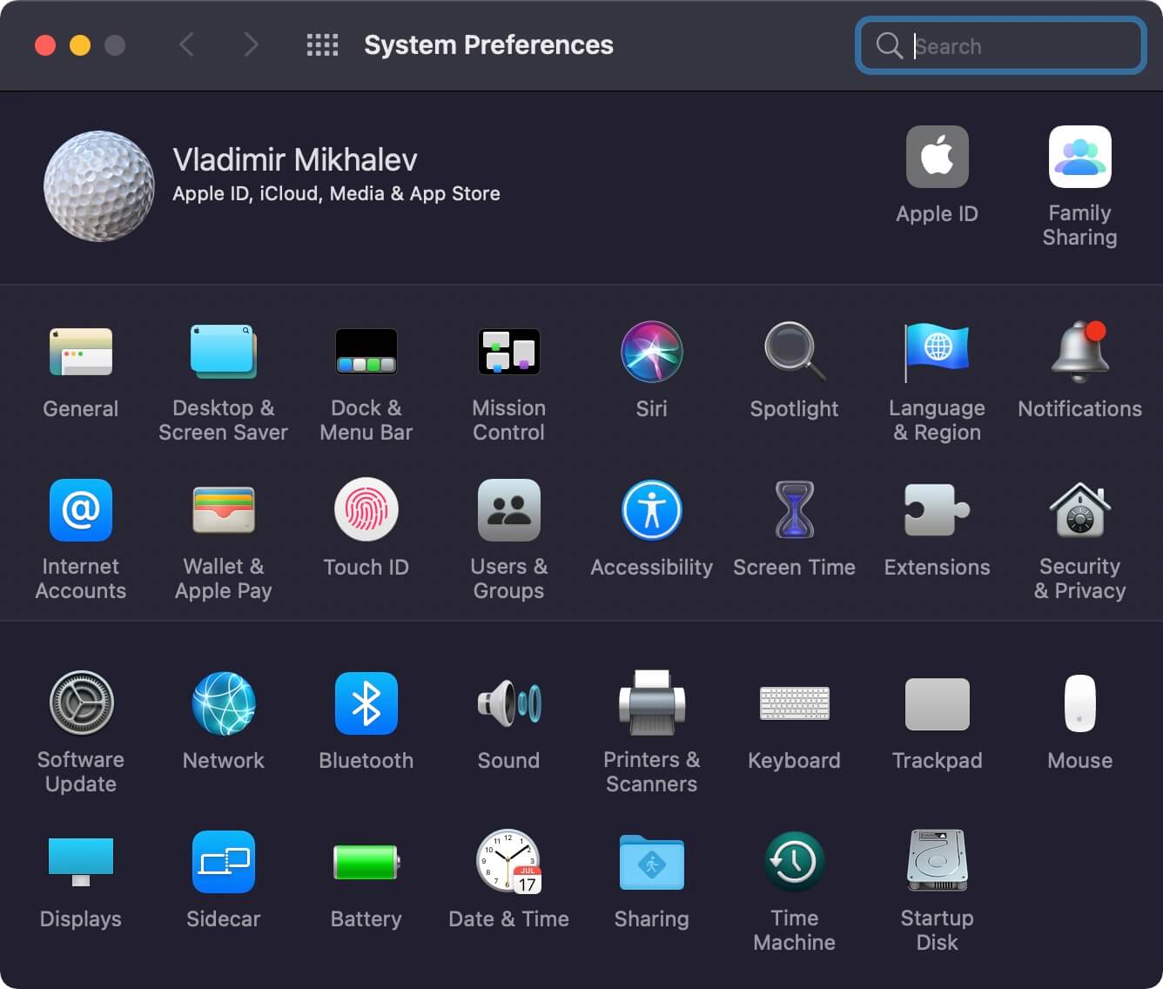Open Language & Region settings
The image size is (1163, 989).
click(938, 352)
